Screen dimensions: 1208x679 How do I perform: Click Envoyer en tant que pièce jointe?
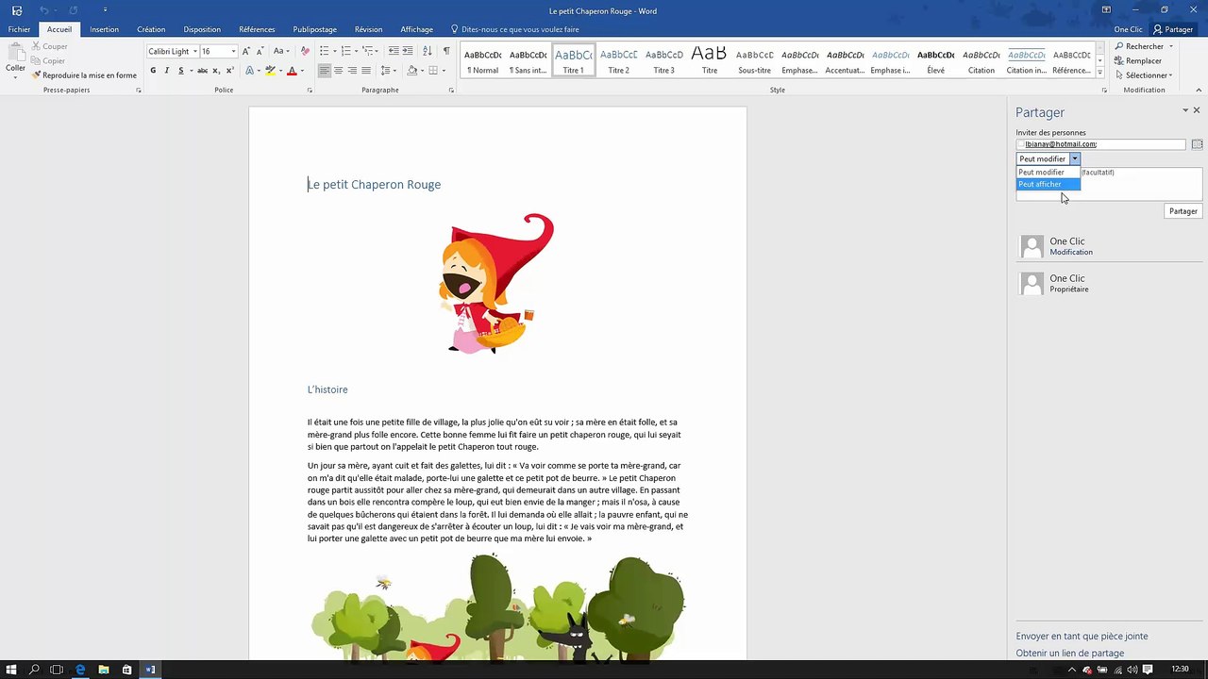point(1082,637)
